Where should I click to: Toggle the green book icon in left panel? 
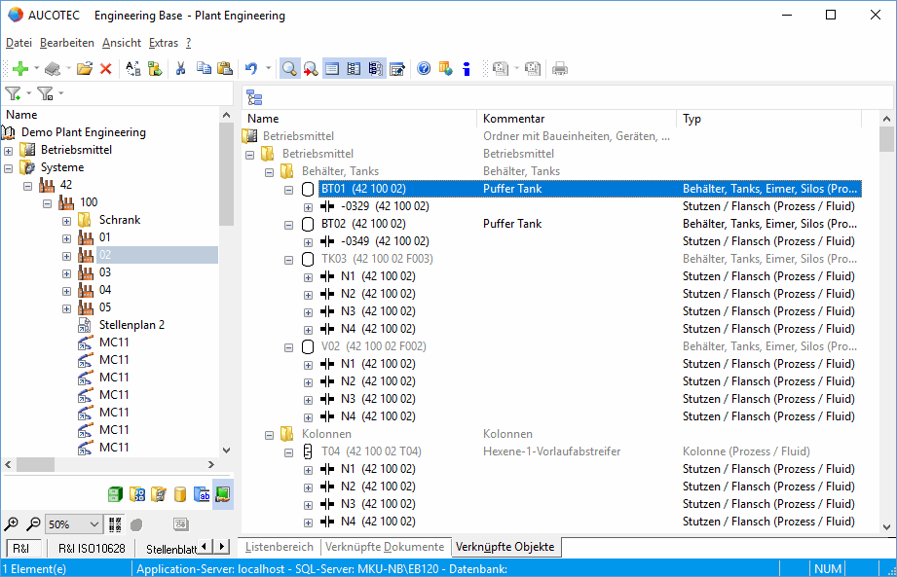(223, 494)
